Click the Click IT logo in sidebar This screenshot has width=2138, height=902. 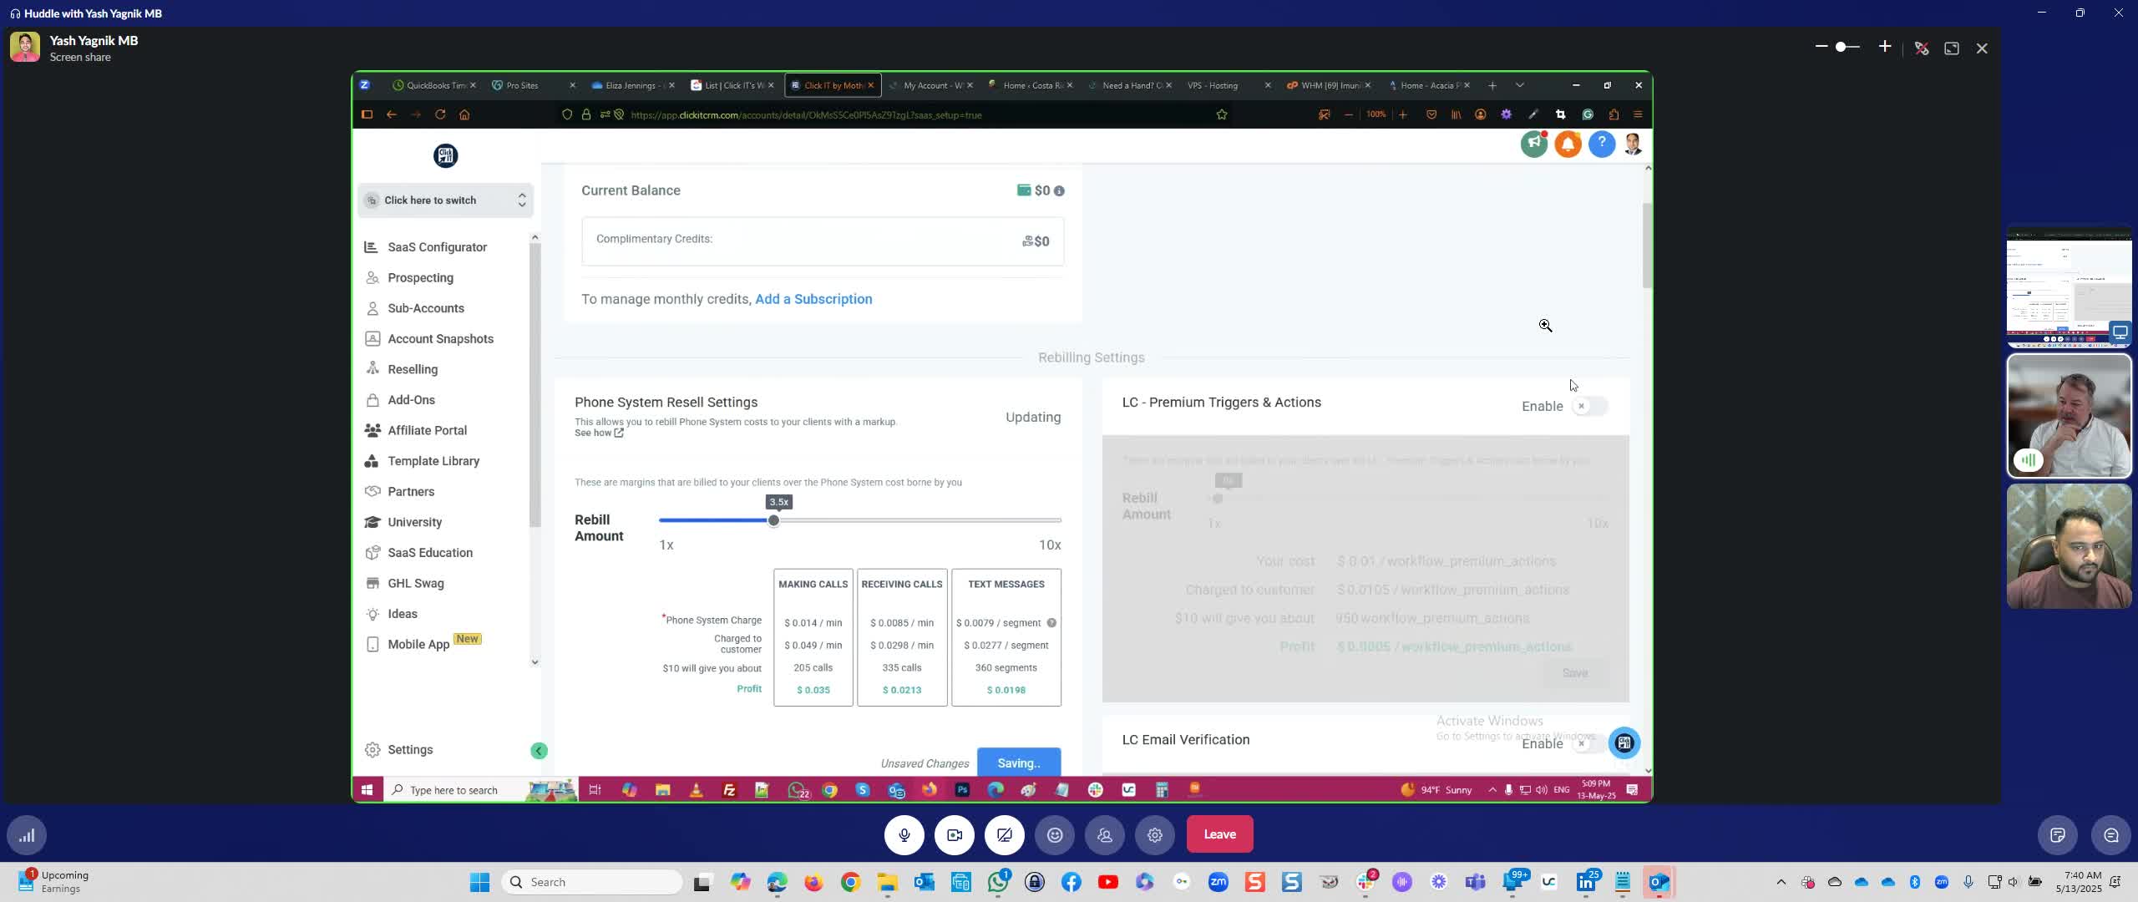(x=445, y=155)
